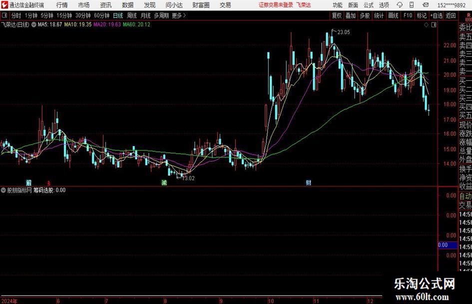
Task: Click the mobile phone icon
Action: point(412,5)
